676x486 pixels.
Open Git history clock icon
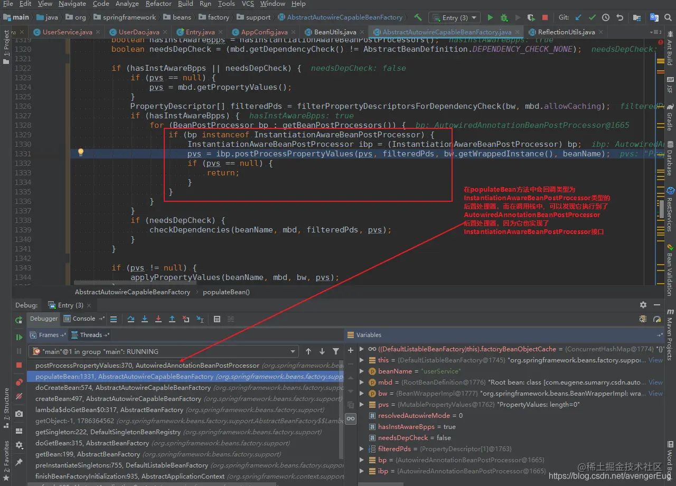[606, 17]
